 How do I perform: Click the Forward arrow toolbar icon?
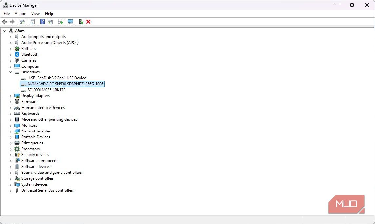[12, 22]
